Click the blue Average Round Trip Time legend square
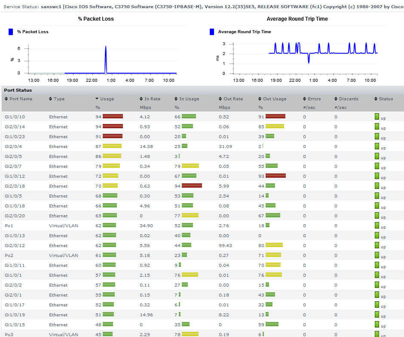The image size is (404, 337). (x=212, y=32)
